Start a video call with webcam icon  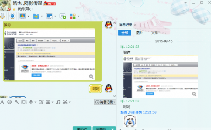12,16
